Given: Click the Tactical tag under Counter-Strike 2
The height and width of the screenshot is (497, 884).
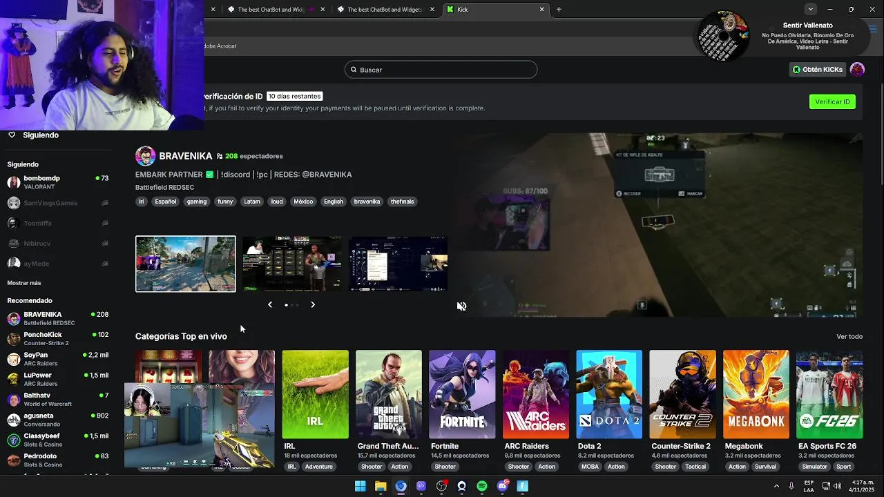Looking at the screenshot, I should coord(695,467).
